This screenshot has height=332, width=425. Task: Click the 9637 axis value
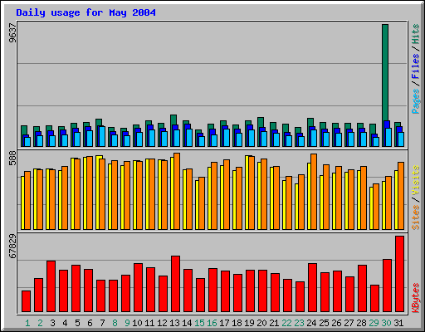(x=12, y=33)
